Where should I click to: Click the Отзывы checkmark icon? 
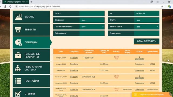18,93
